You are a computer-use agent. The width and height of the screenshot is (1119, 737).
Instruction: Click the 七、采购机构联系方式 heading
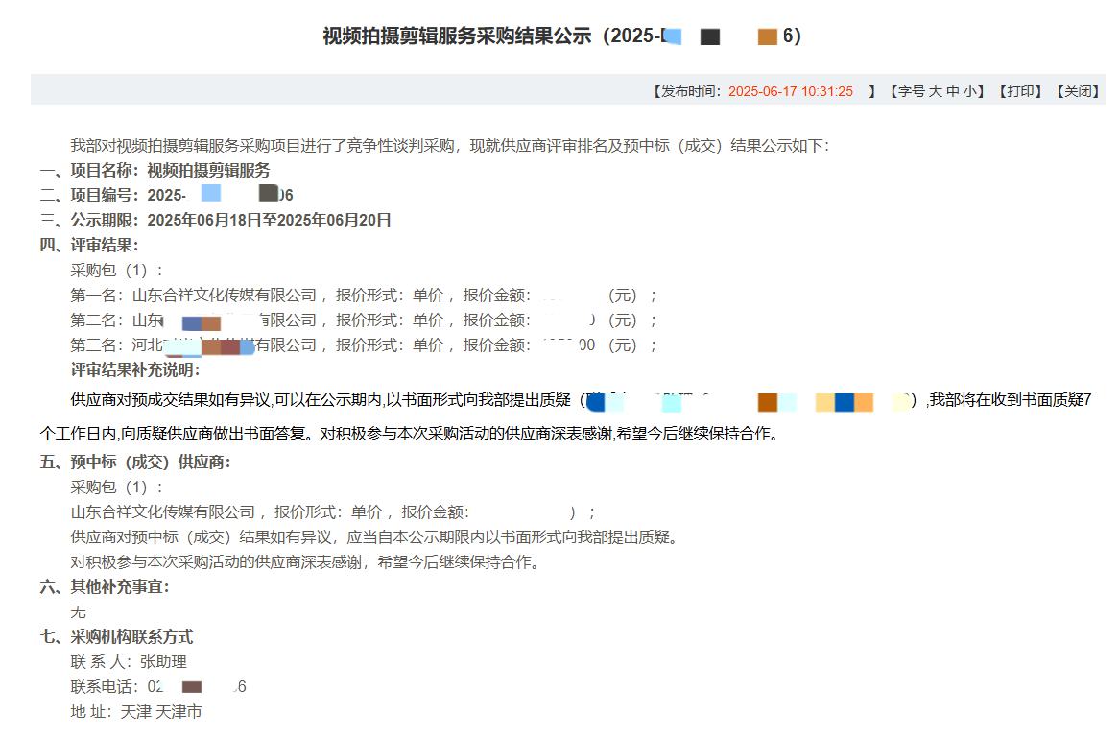pos(116,637)
